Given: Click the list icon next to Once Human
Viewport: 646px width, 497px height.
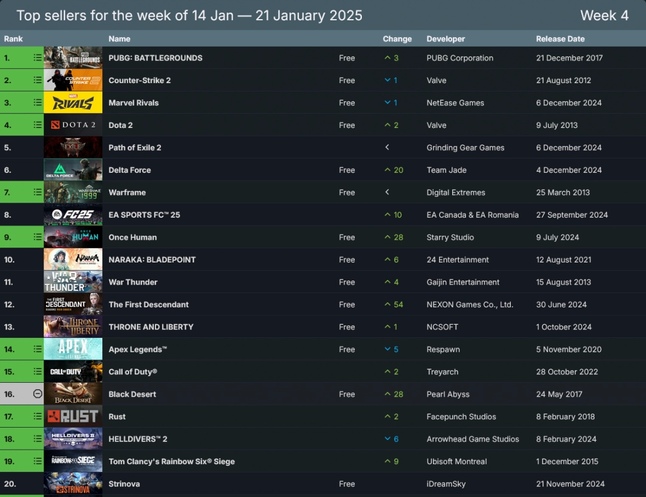Looking at the screenshot, I should tap(36, 237).
